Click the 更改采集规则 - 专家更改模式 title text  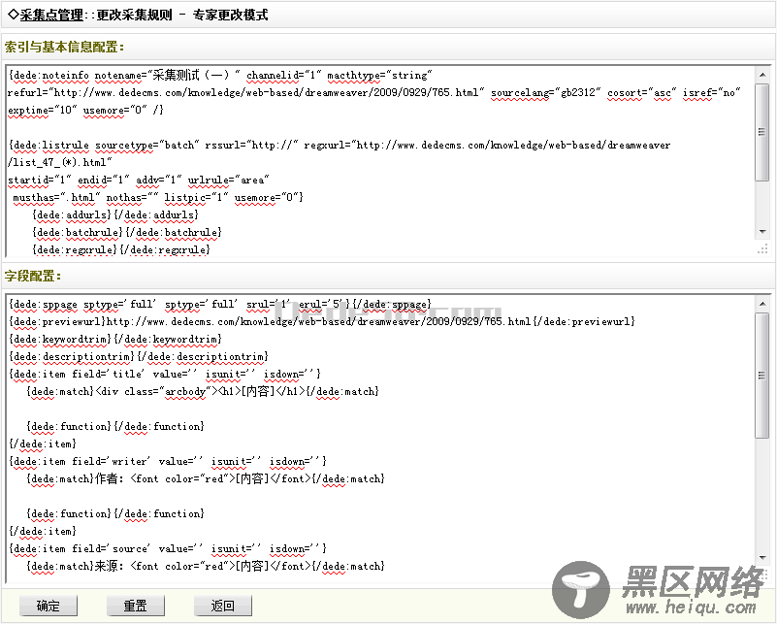[x=181, y=15]
